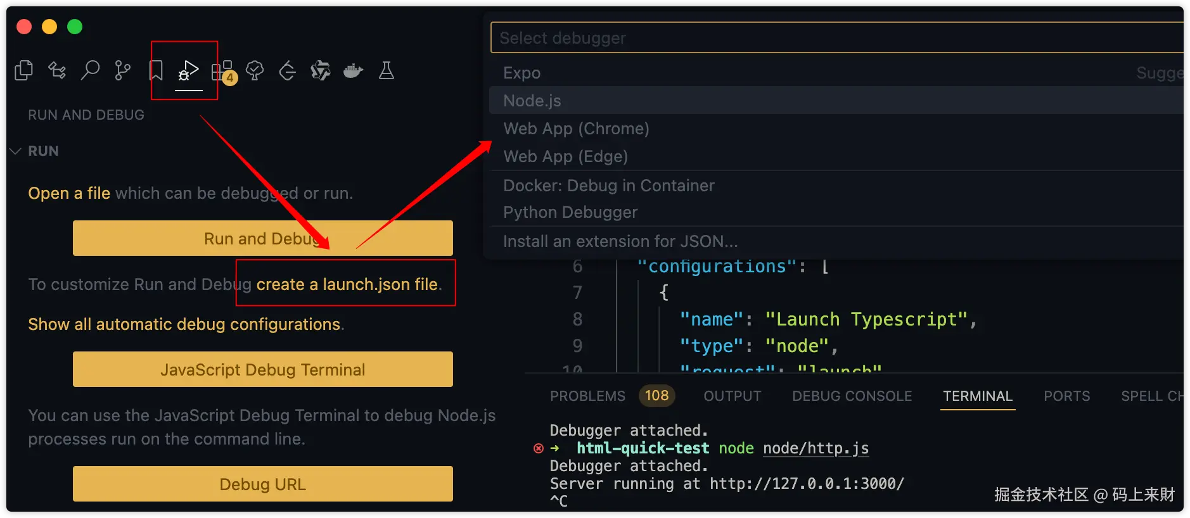Click the html-quick-test prompt text

pos(643,448)
